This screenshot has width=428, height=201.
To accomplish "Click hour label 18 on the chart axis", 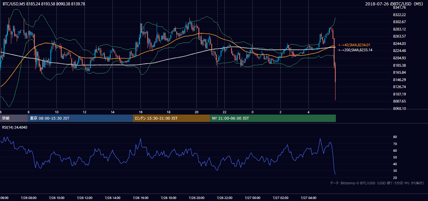I will (x=169, y=112).
